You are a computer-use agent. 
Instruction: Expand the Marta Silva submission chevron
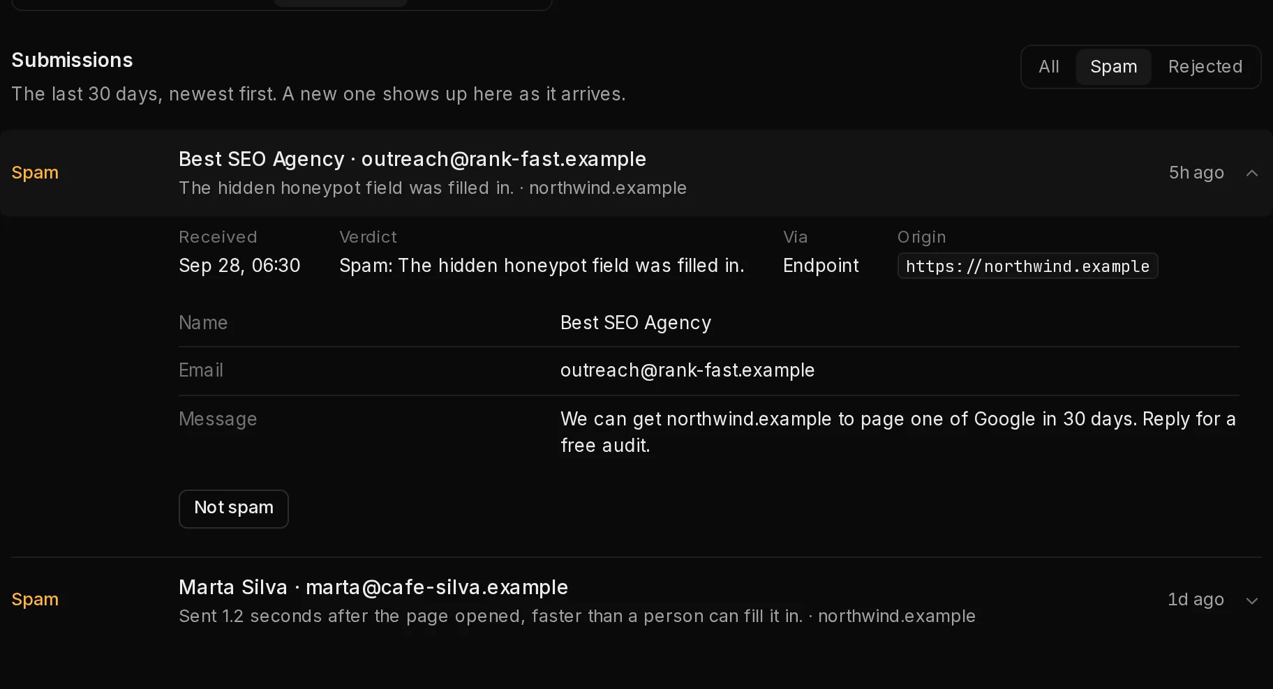tap(1252, 600)
